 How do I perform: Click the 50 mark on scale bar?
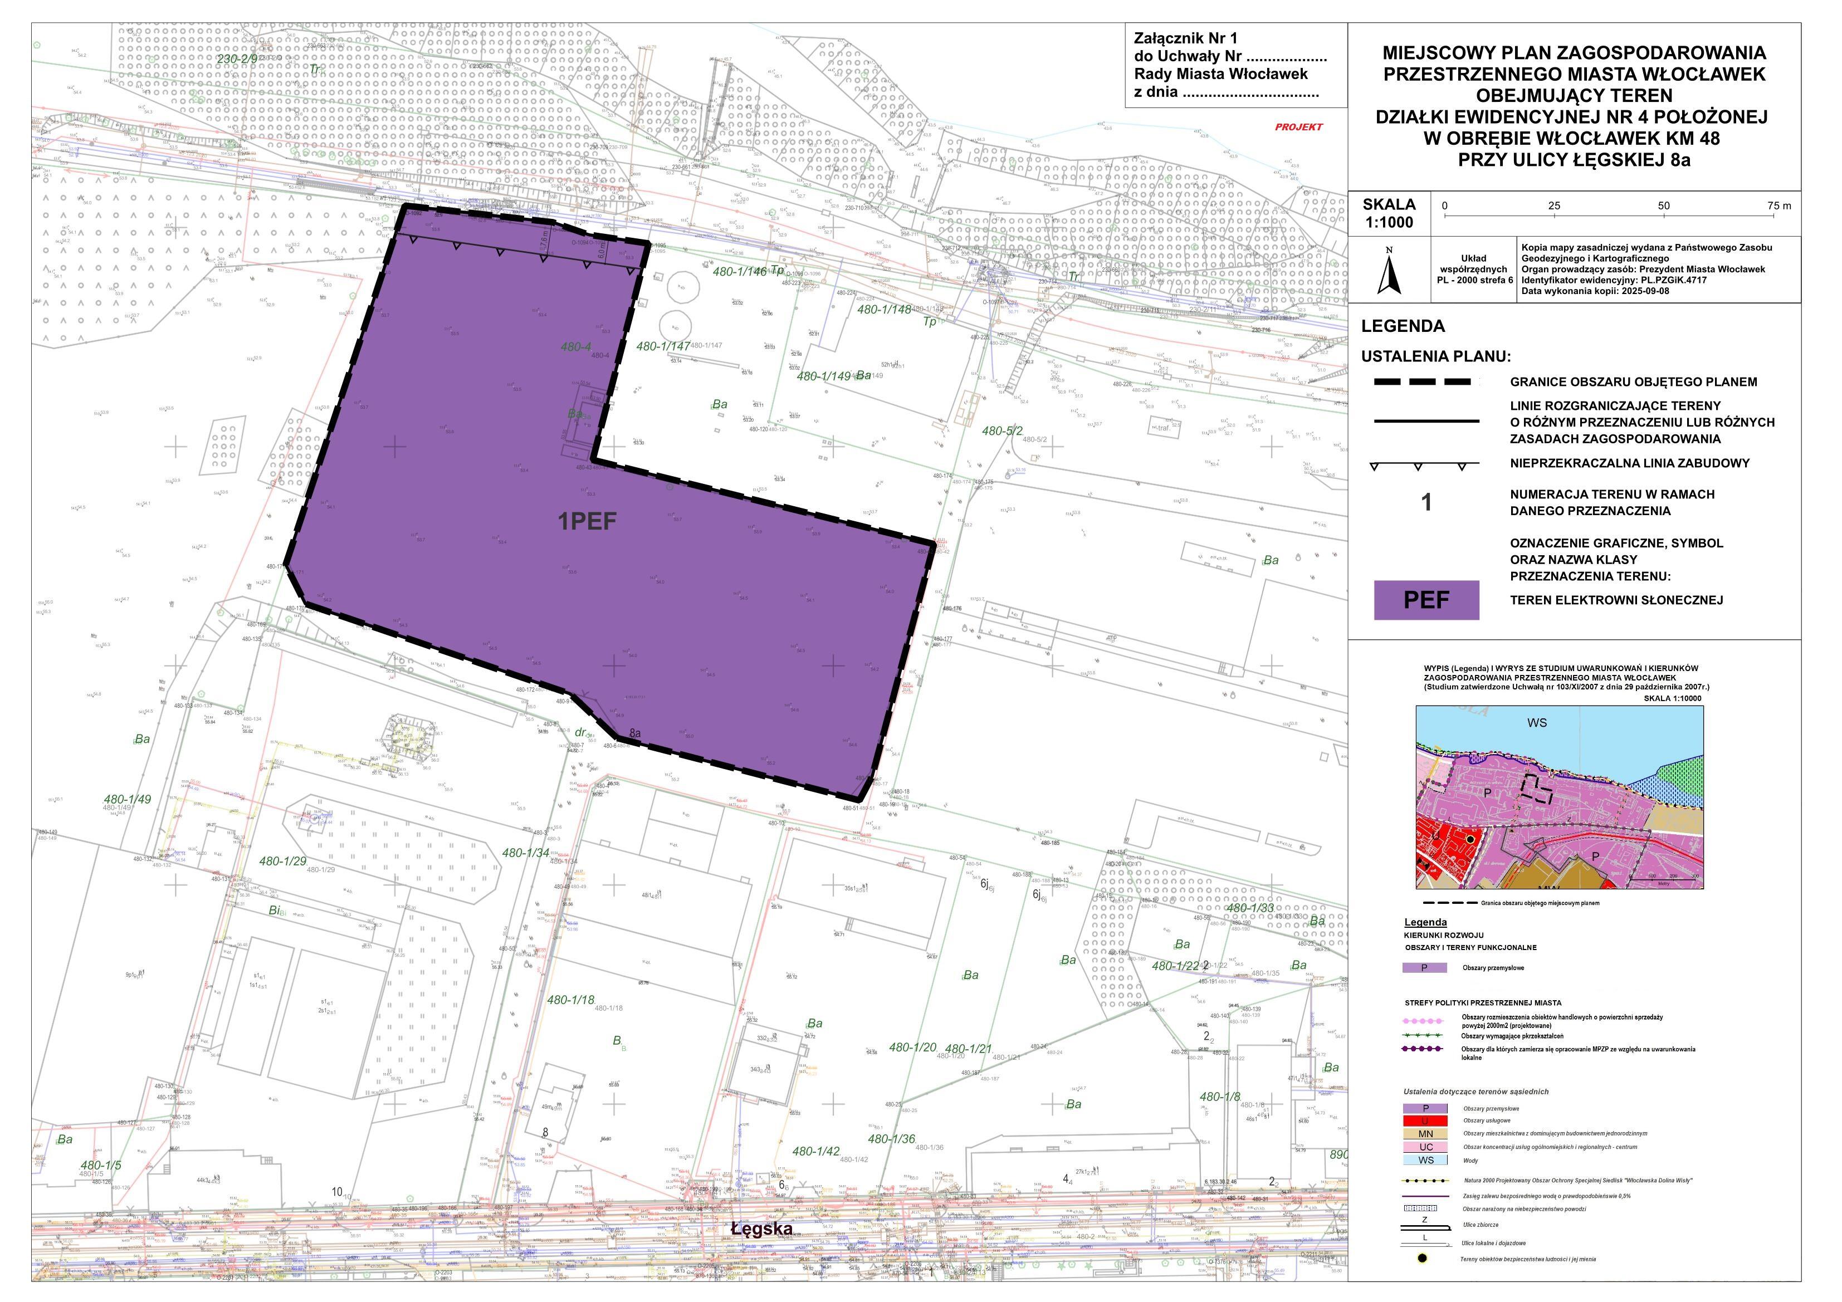[x=1663, y=206]
